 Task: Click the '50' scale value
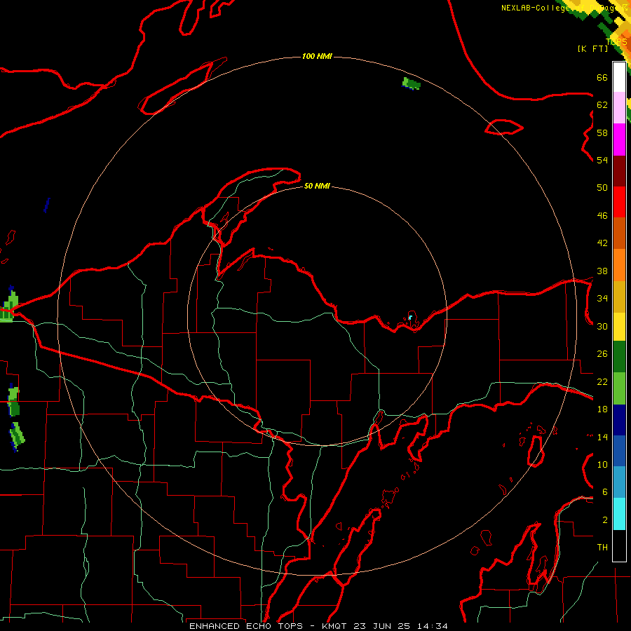tap(602, 187)
